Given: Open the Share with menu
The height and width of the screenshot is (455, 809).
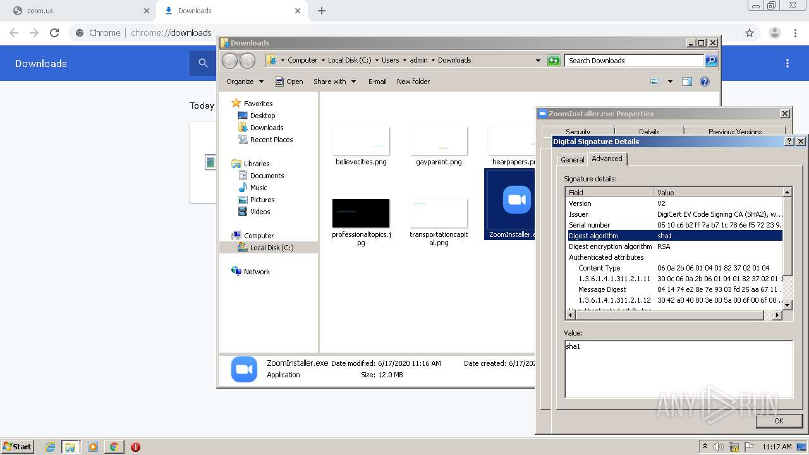Looking at the screenshot, I should (334, 82).
